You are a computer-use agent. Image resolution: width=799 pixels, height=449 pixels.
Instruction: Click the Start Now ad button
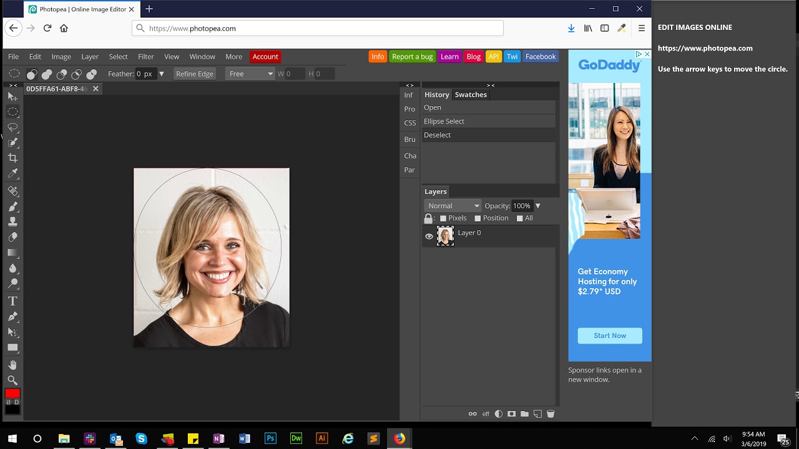coord(610,336)
